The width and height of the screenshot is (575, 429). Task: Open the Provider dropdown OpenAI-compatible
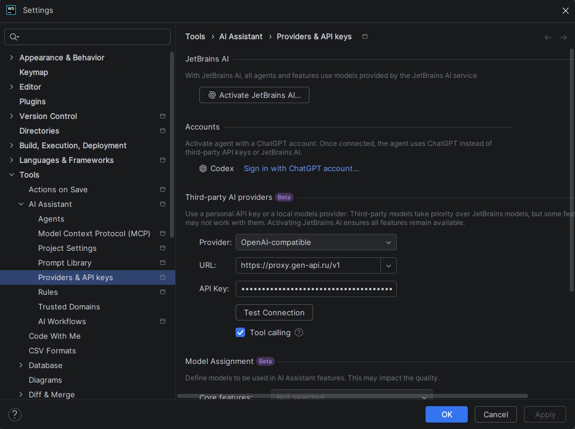point(316,242)
